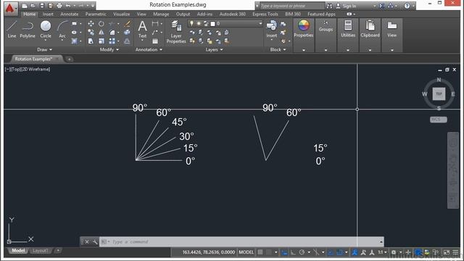
Task: Click the Save icon in quick access toolbar
Action: coord(42,6)
